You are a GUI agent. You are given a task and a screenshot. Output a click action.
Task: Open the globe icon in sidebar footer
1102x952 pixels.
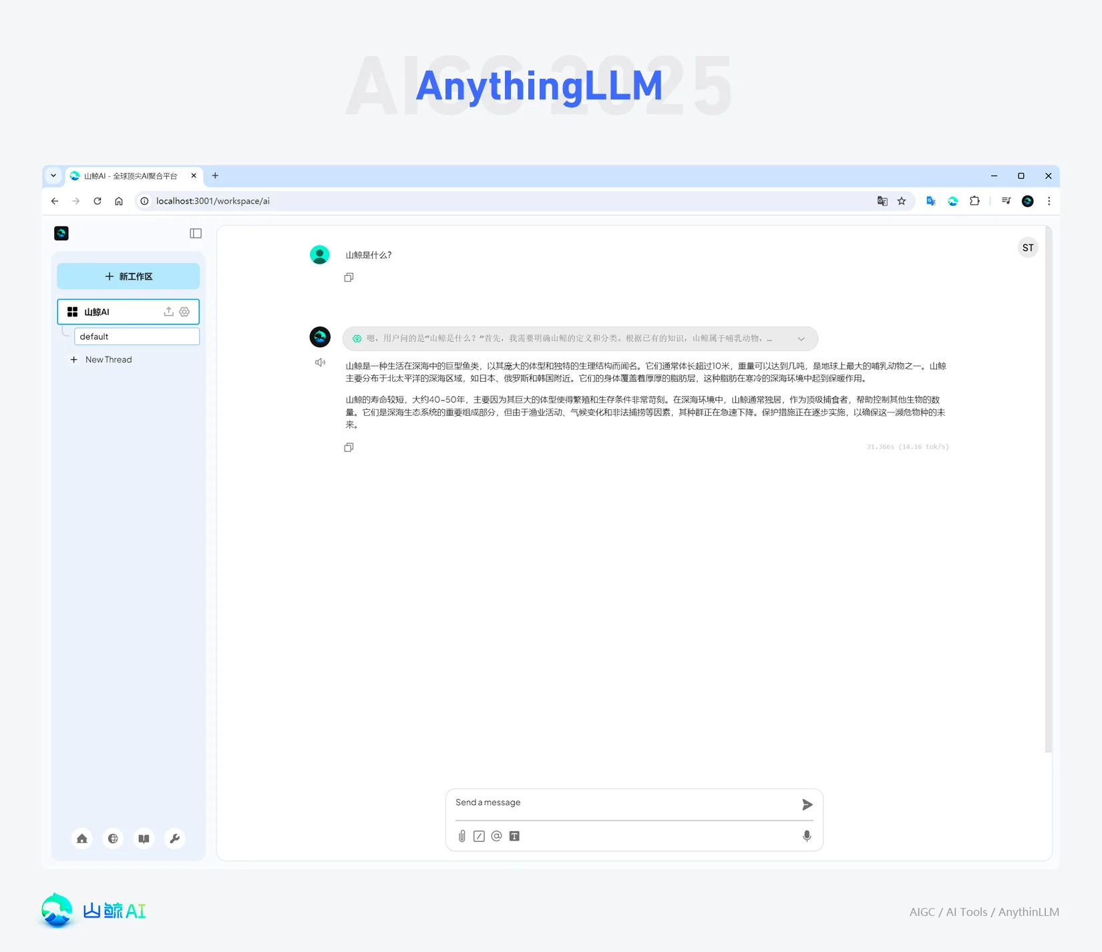point(113,839)
